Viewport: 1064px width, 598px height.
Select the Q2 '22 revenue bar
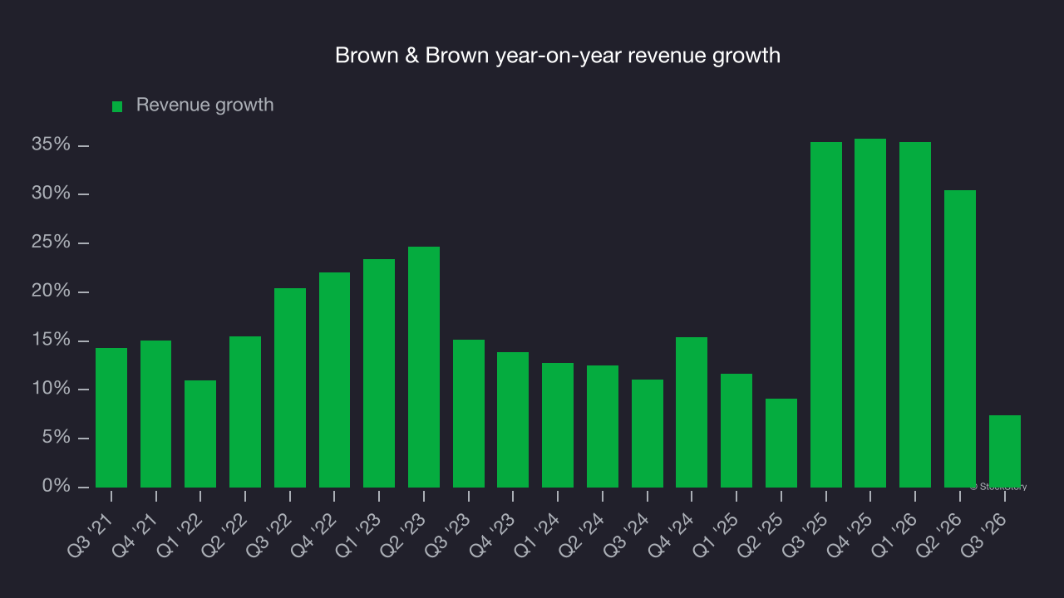(x=245, y=412)
